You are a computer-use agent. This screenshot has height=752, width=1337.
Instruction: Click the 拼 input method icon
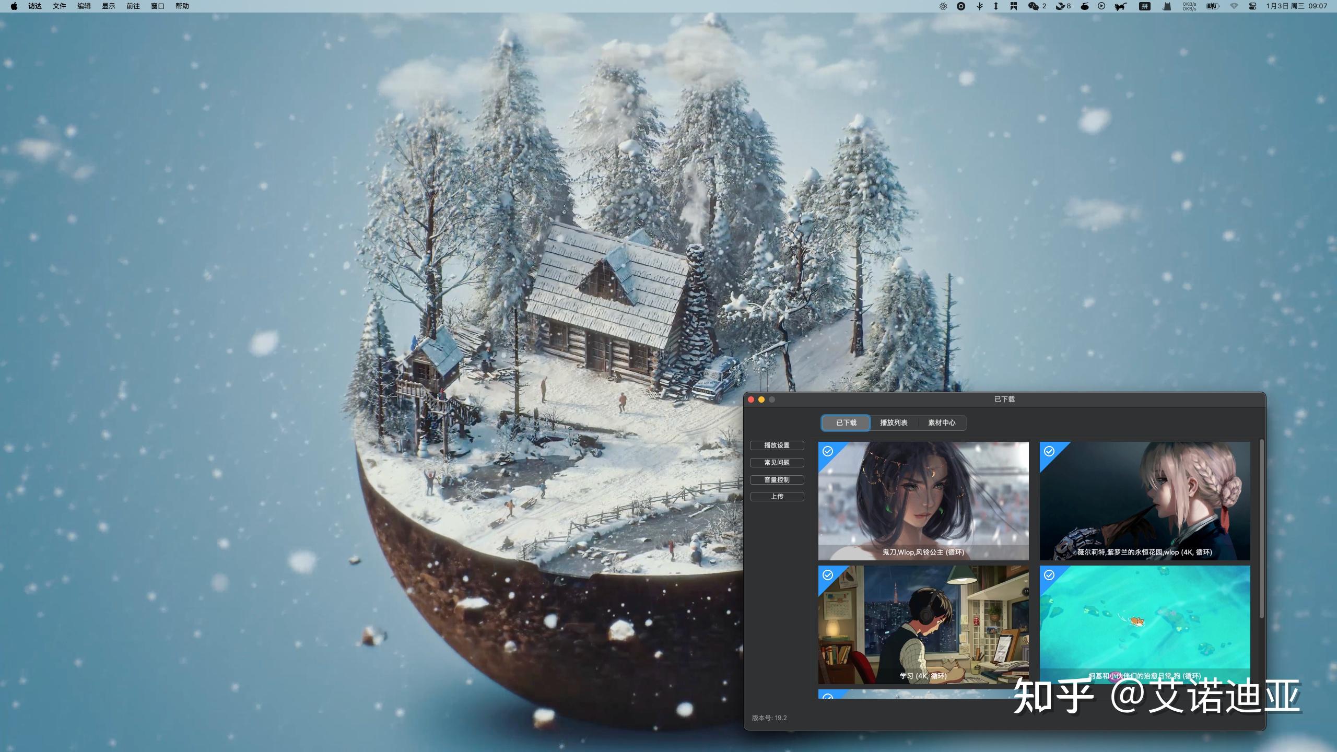[1144, 6]
